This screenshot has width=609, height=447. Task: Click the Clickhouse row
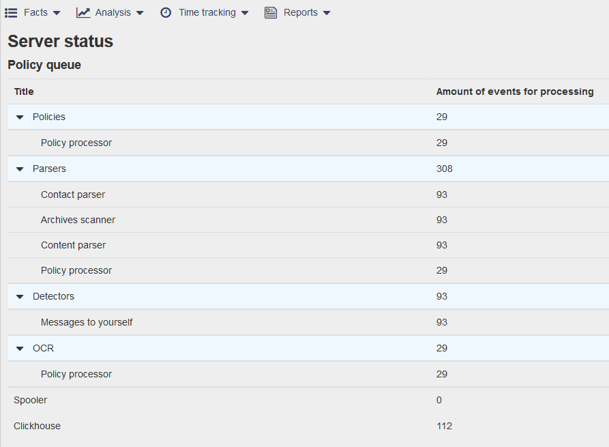37,426
